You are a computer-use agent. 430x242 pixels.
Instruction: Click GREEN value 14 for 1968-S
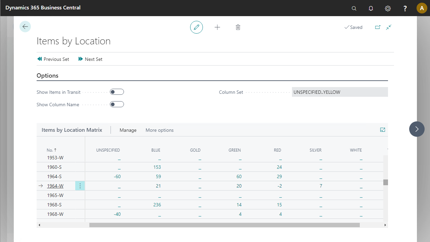pos(239,205)
